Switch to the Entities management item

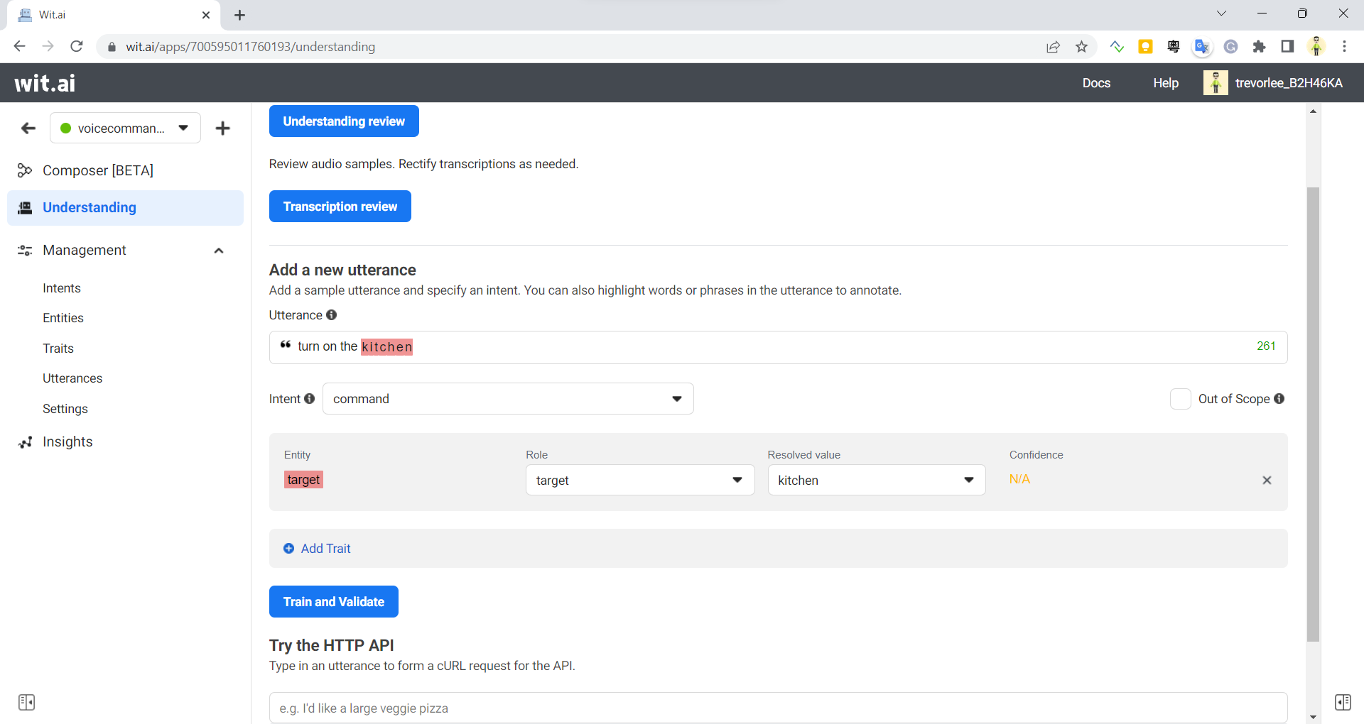coord(63,317)
